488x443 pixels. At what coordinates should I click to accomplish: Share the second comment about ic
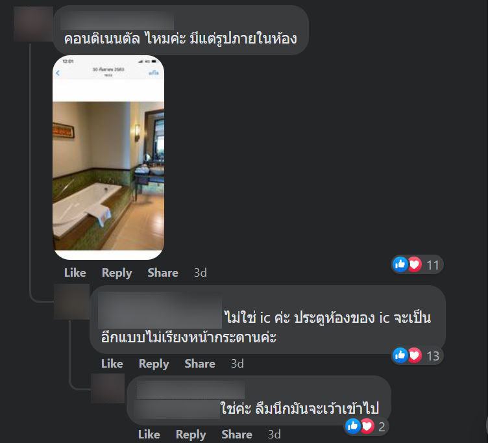pyautogui.click(x=200, y=364)
